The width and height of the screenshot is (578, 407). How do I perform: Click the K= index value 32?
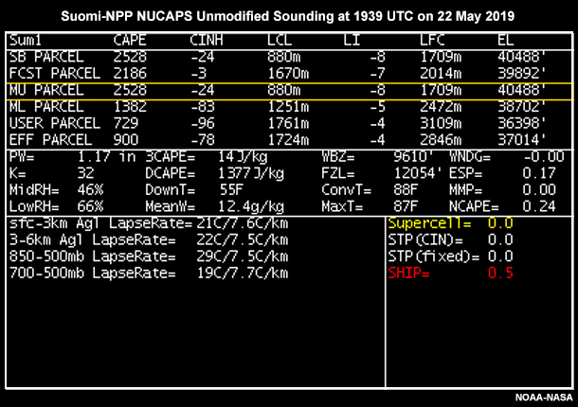click(85, 173)
